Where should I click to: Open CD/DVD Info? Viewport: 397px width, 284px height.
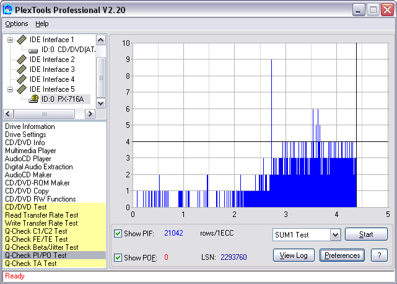[x=25, y=143]
